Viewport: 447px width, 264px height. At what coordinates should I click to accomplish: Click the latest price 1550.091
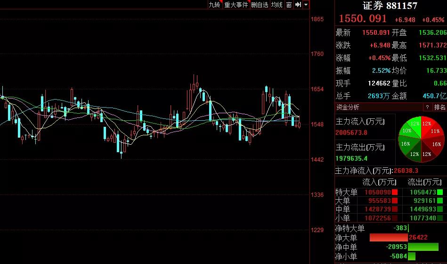(363, 19)
